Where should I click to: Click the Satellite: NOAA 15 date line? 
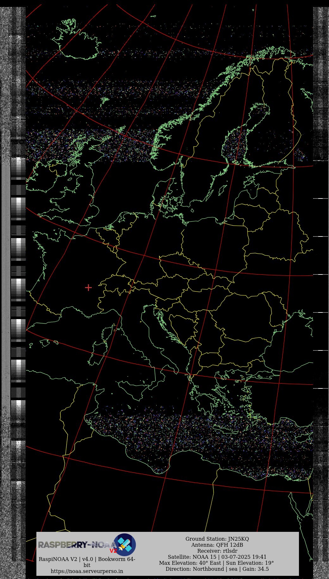(217, 557)
